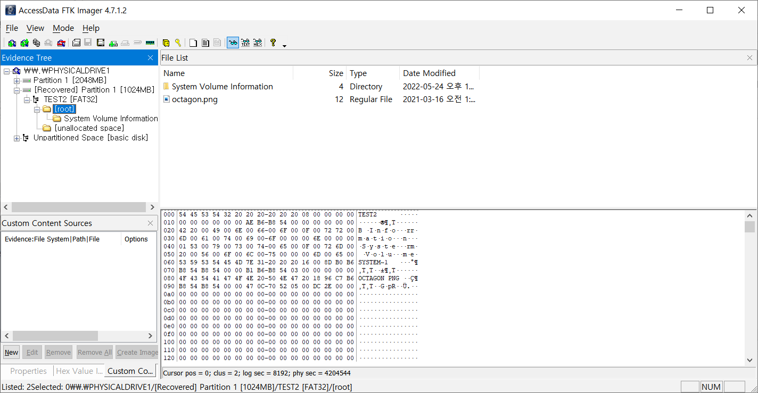Click the Remove All button
758x393 pixels.
point(94,352)
